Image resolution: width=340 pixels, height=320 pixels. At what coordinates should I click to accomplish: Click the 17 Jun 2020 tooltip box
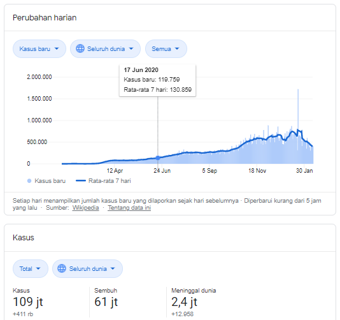pos(158,80)
